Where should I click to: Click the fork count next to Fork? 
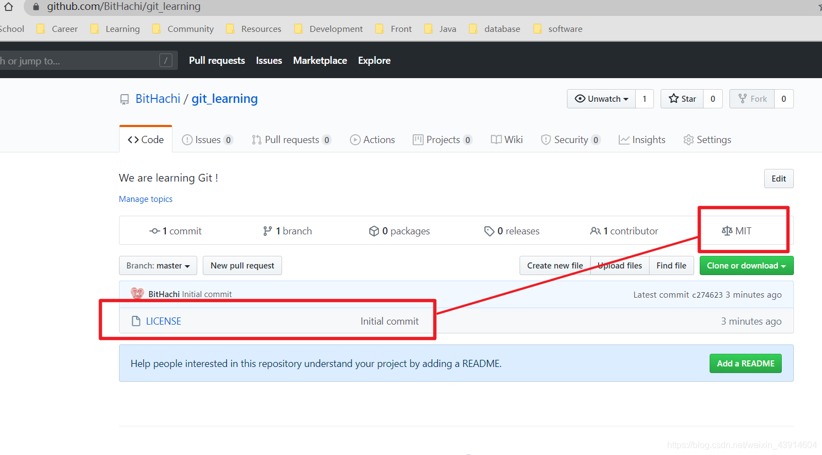(x=784, y=99)
